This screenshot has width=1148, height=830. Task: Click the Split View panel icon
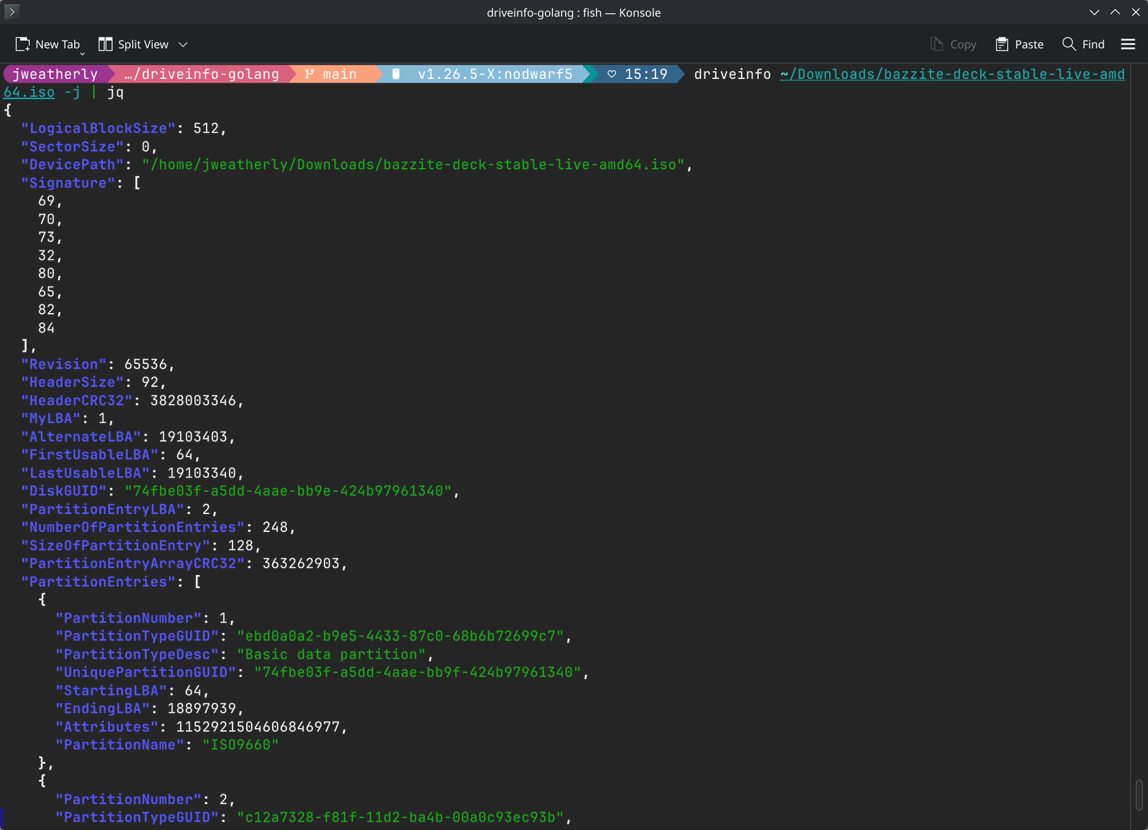point(106,45)
